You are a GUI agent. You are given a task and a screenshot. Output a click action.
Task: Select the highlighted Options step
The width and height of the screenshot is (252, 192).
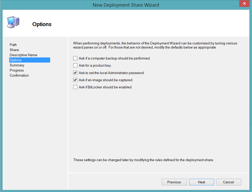click(30, 60)
